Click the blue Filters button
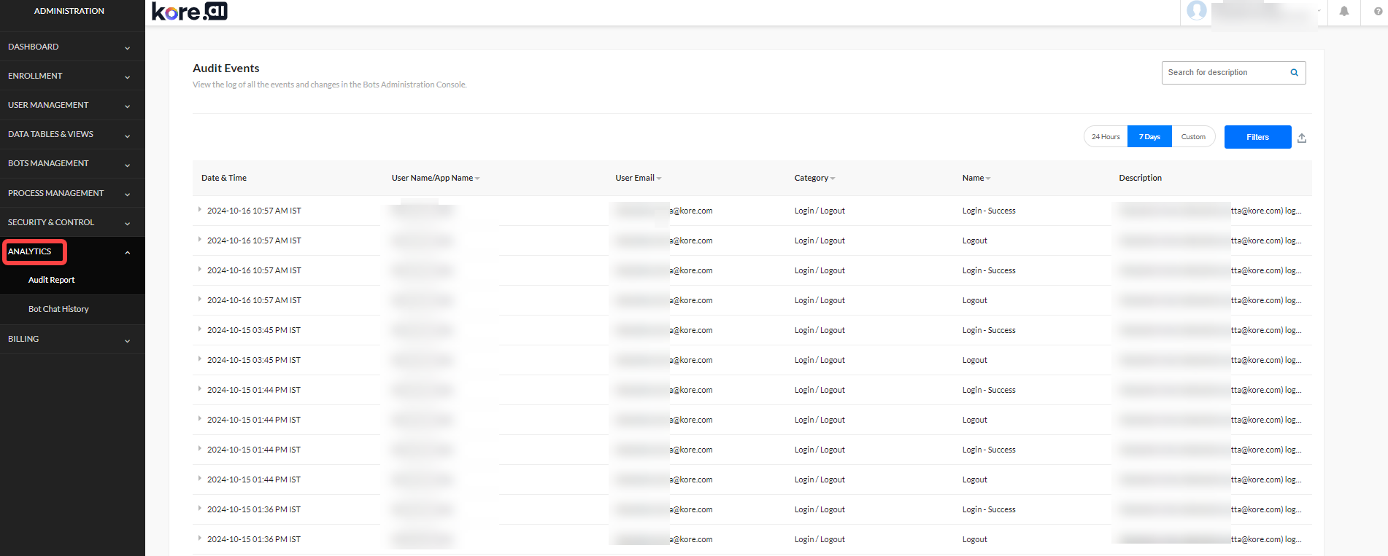The height and width of the screenshot is (556, 1388). (x=1257, y=137)
